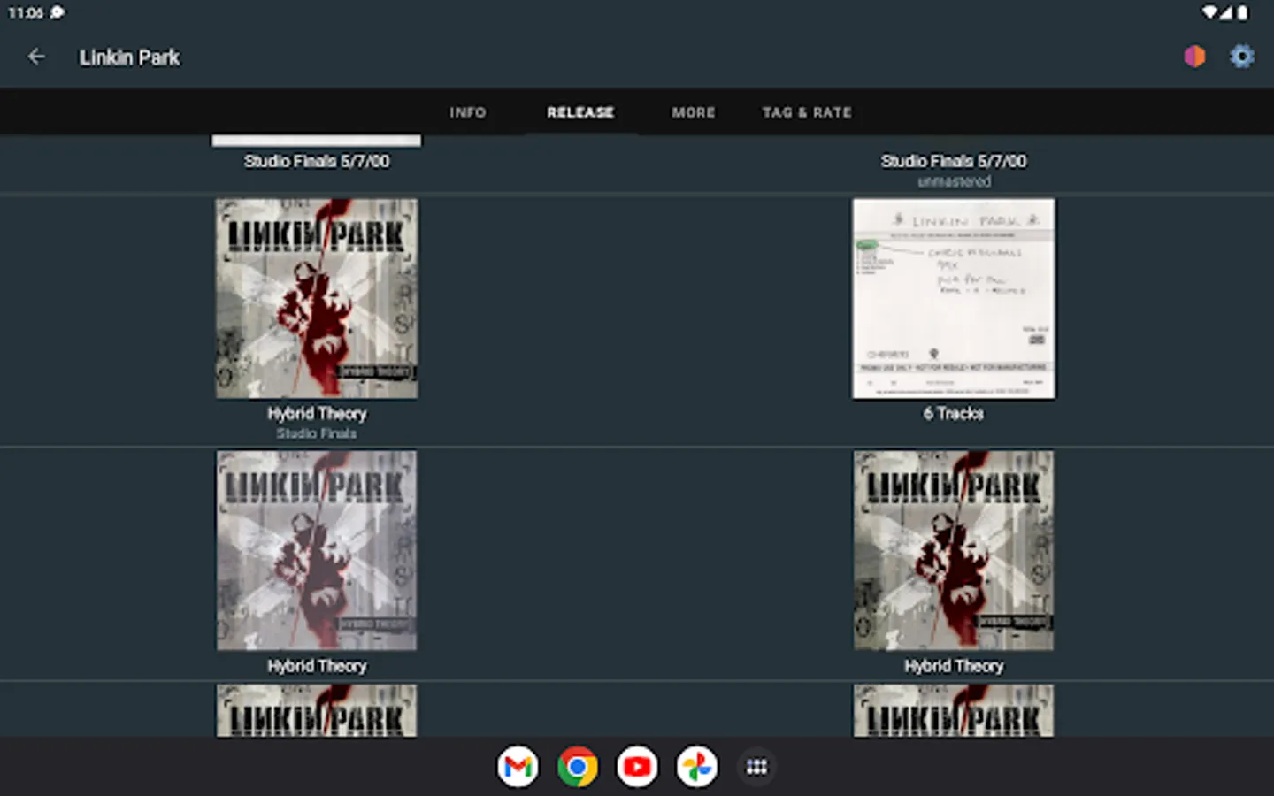Open the app drawer grid icon
This screenshot has height=796, width=1274.
coord(756,767)
